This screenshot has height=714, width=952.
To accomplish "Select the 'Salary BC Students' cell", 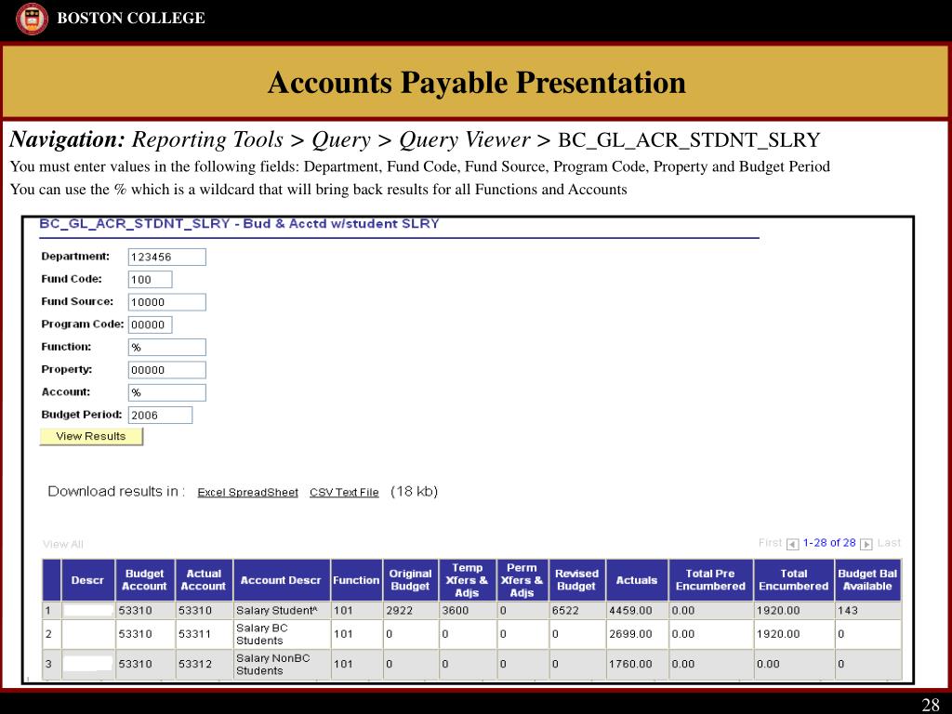I will 282,634.
